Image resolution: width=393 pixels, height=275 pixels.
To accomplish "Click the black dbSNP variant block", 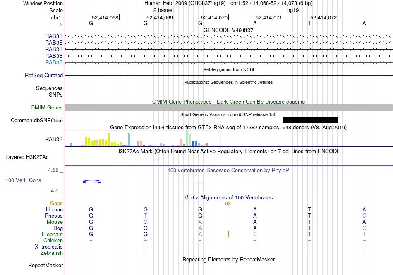I will (311, 120).
